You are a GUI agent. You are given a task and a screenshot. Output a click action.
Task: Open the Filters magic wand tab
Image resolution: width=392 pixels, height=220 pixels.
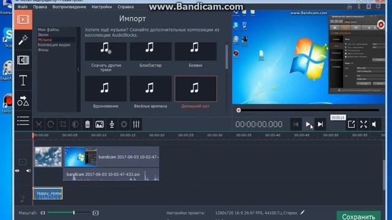[23, 40]
